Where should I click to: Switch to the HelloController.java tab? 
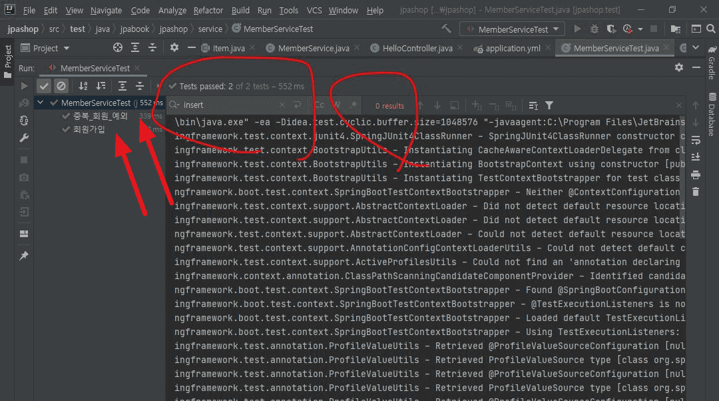[x=417, y=49]
